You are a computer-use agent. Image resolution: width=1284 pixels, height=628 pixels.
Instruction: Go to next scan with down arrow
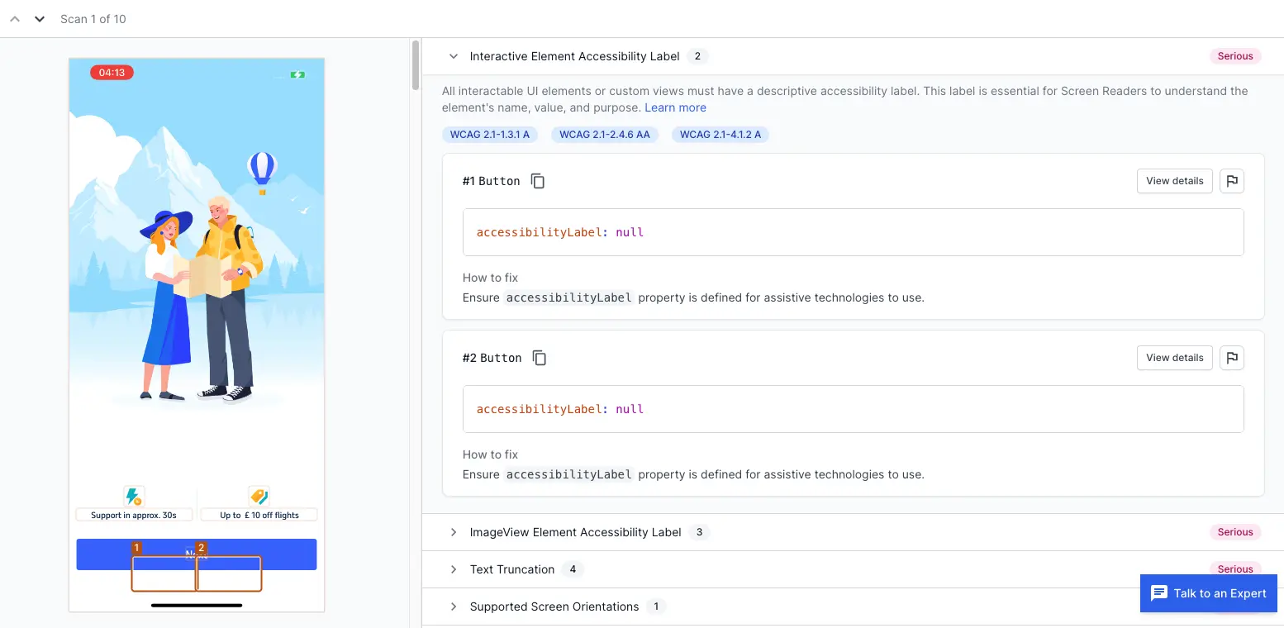(x=39, y=19)
